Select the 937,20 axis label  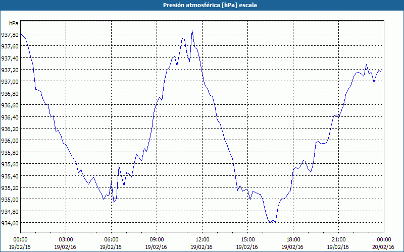[10, 70]
